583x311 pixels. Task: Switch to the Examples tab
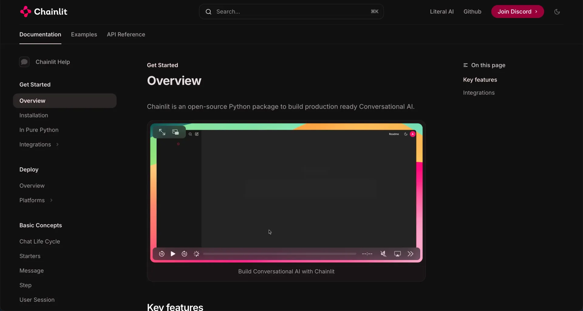point(84,34)
